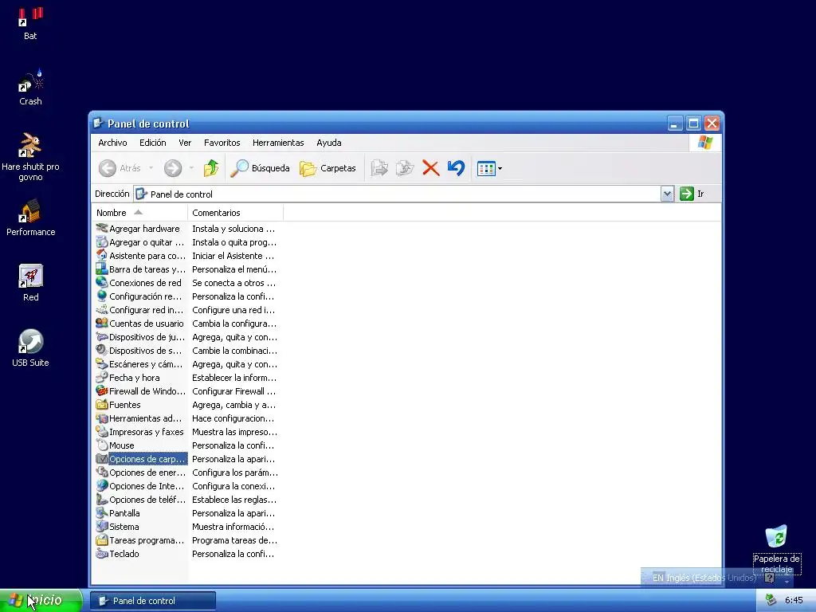Viewport: 816px width, 612px height.
Task: Open Fuentes folder icon
Action: [x=102, y=404]
